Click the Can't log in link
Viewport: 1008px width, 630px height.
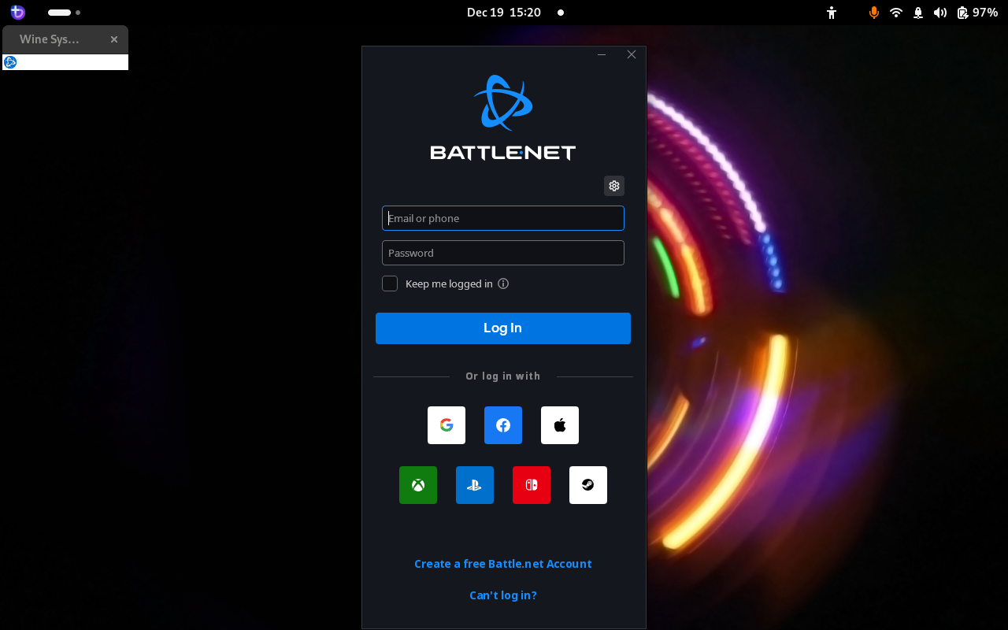(503, 595)
